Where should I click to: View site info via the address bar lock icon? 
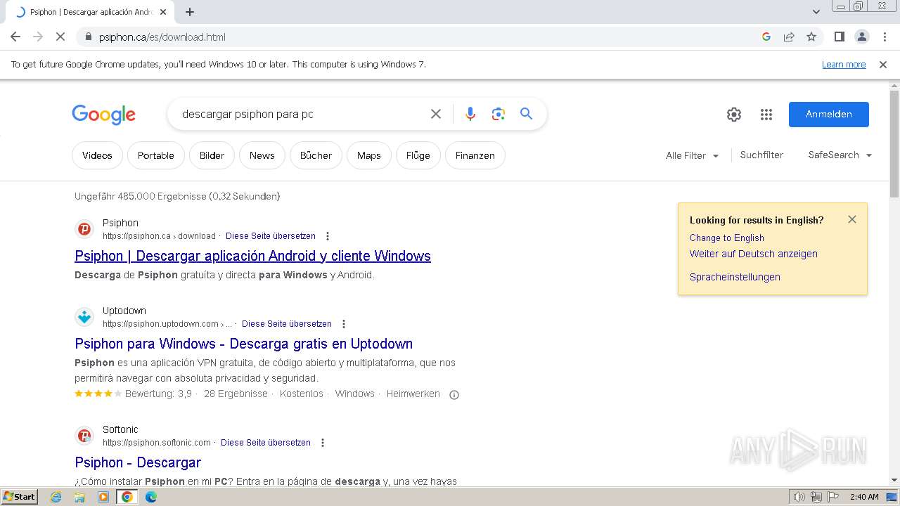click(89, 37)
